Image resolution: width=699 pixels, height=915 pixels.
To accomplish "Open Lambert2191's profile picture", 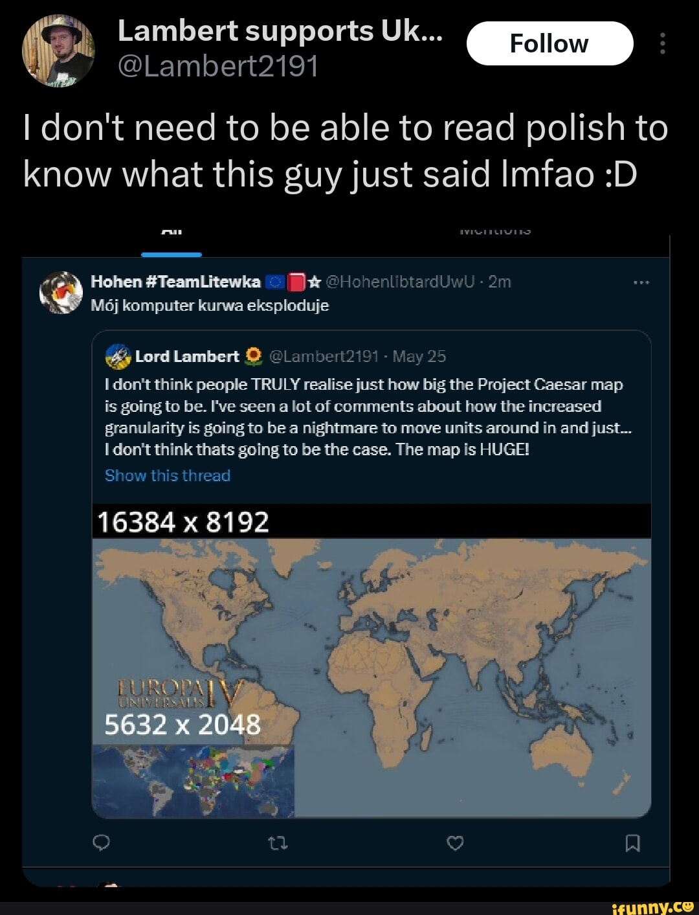I will [58, 51].
